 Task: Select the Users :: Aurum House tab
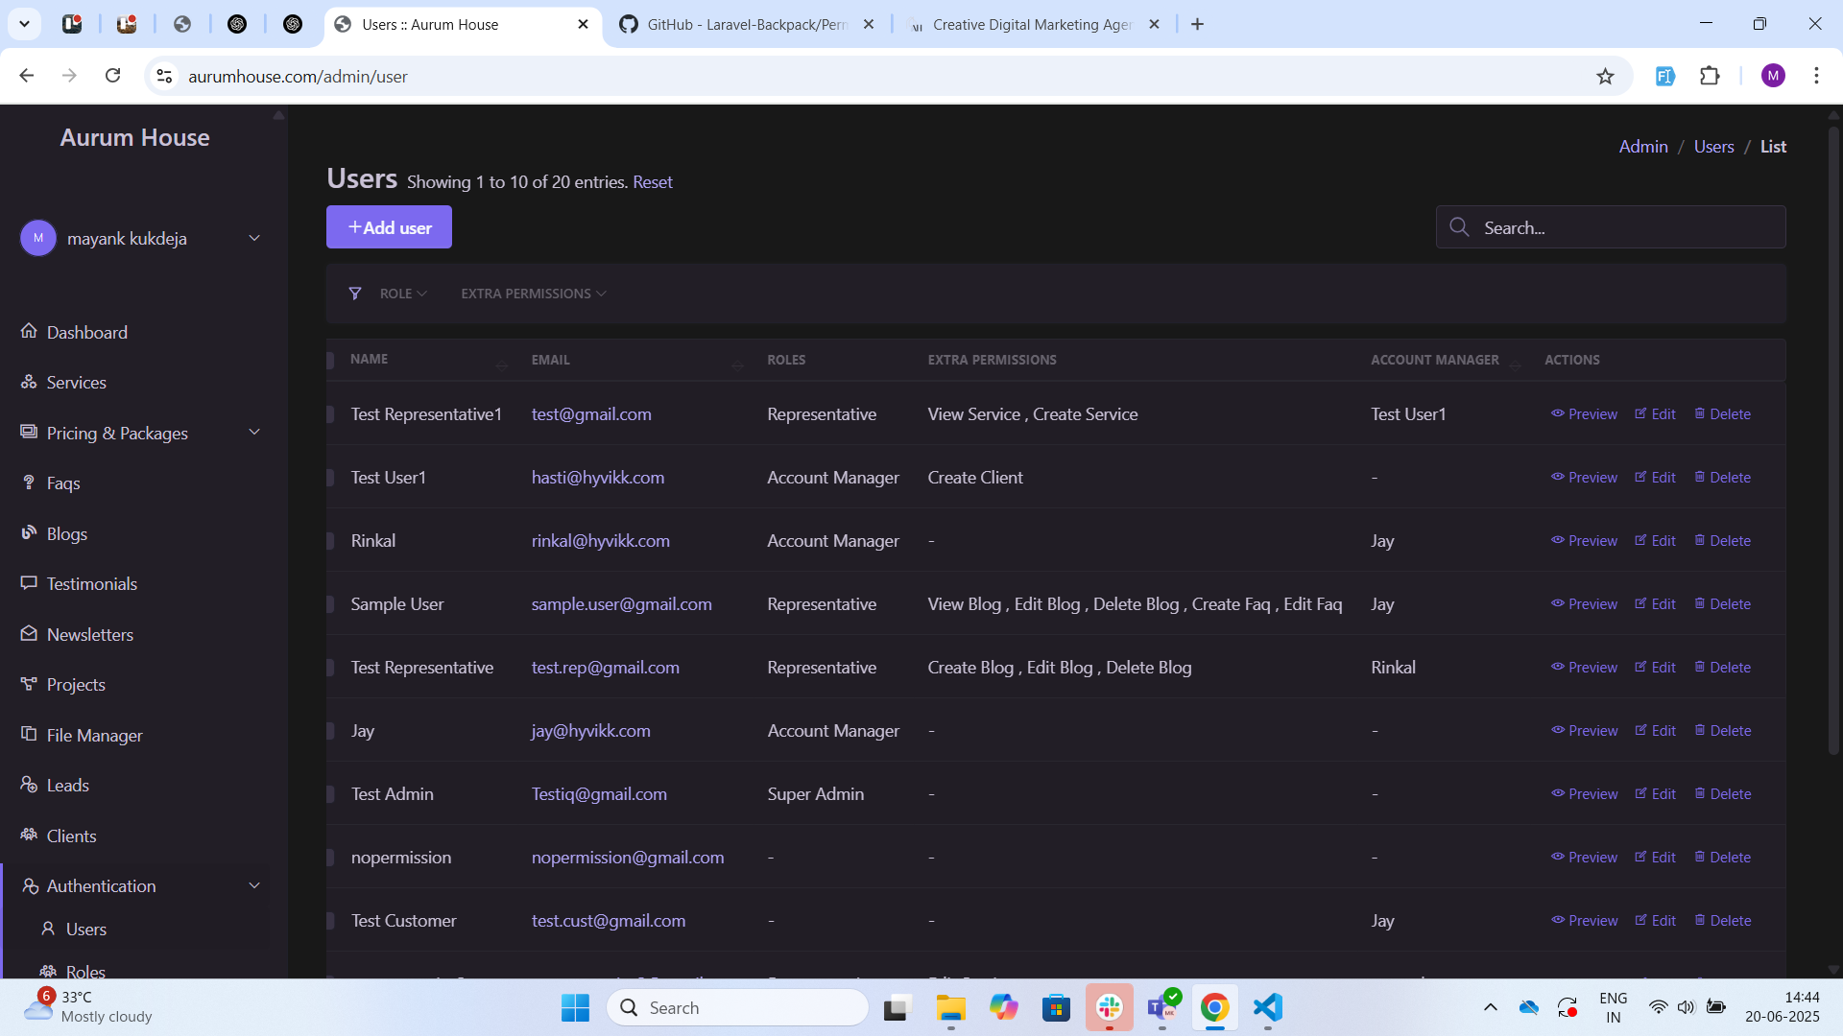pyautogui.click(x=463, y=24)
